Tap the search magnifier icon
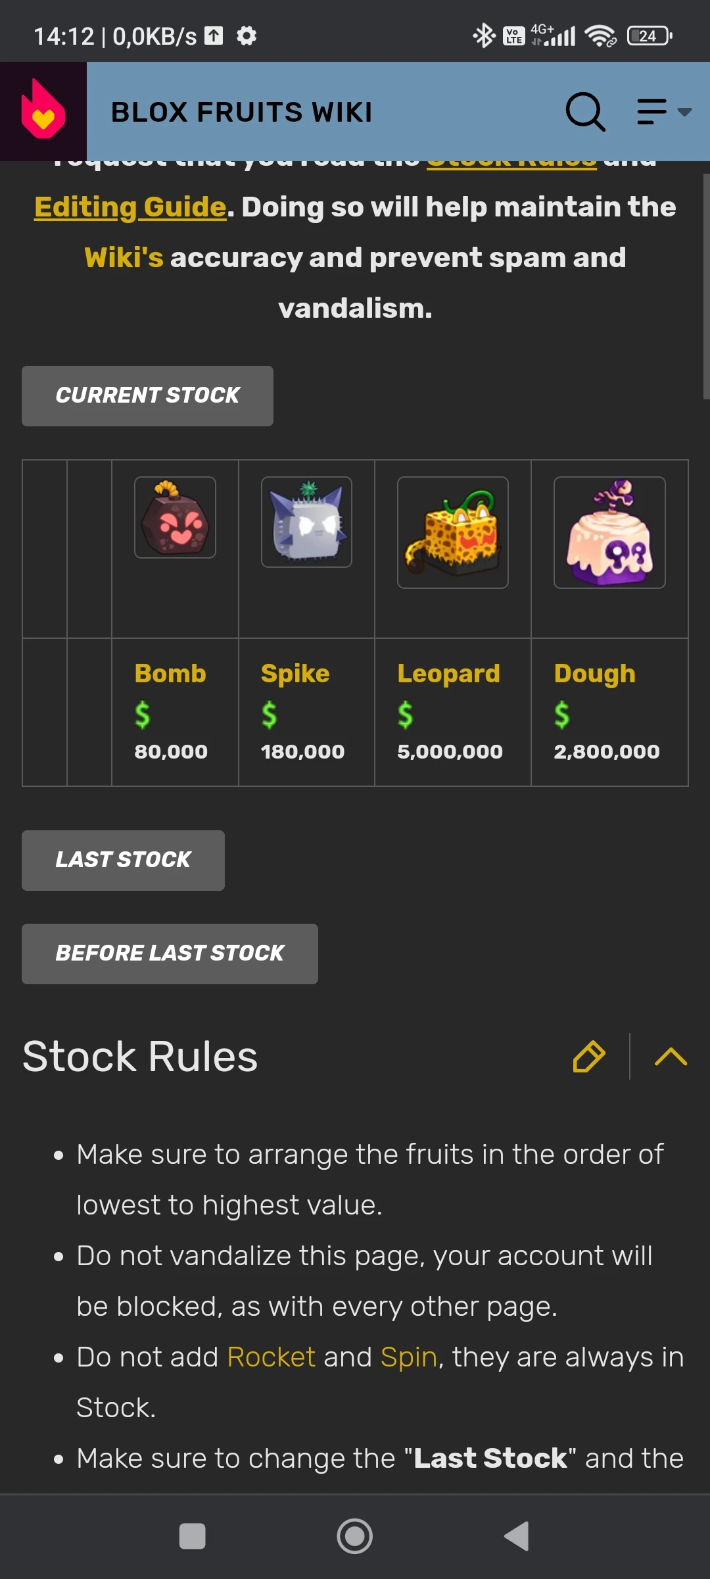Screen dimensions: 710x1579 (584, 112)
